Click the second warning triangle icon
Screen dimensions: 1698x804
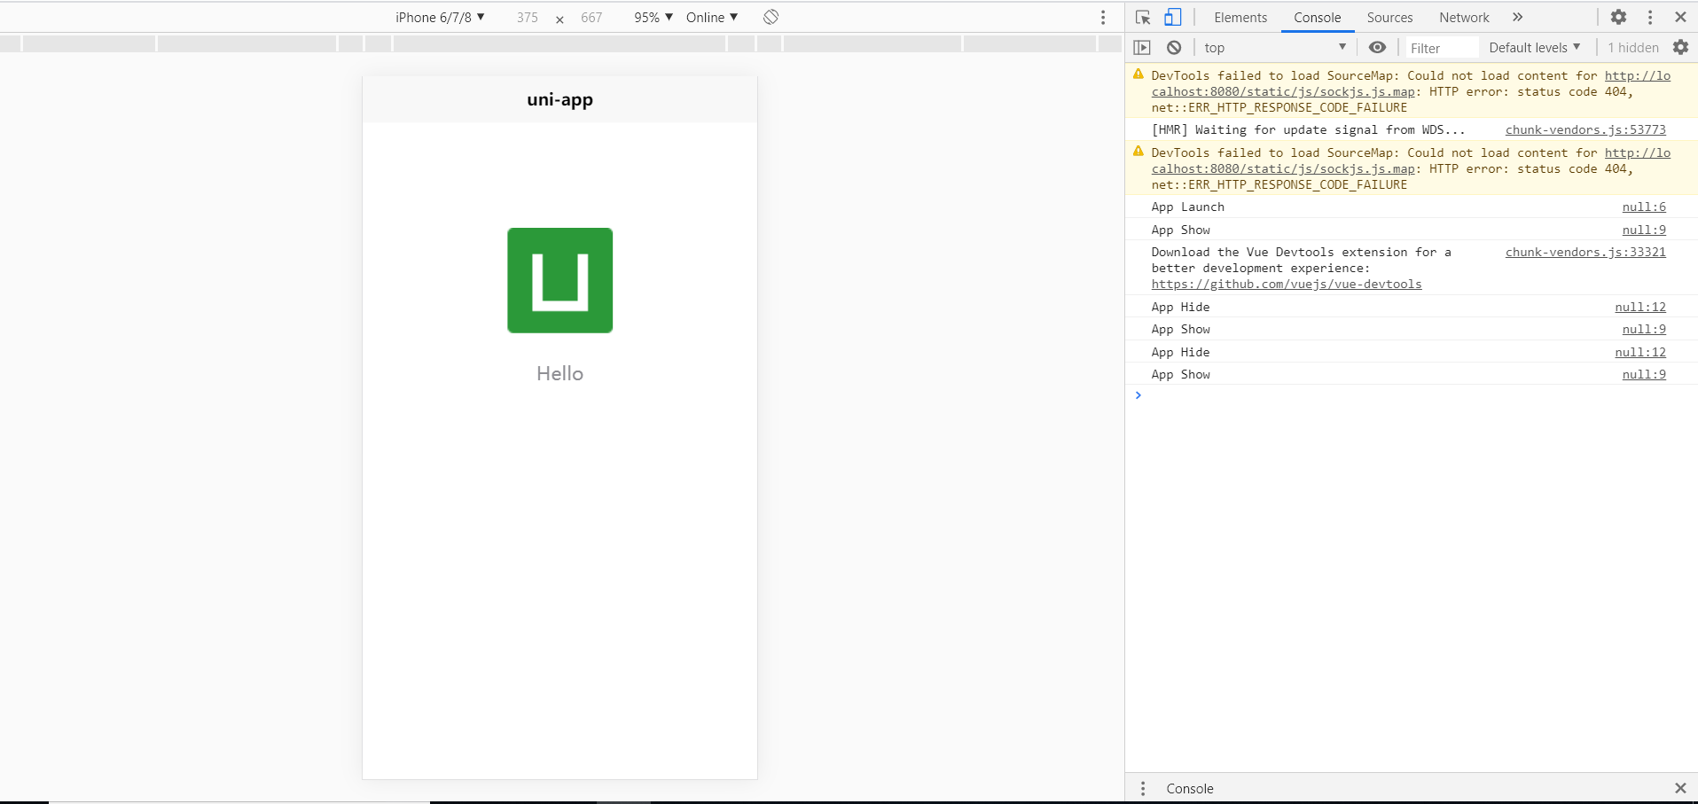click(x=1139, y=152)
